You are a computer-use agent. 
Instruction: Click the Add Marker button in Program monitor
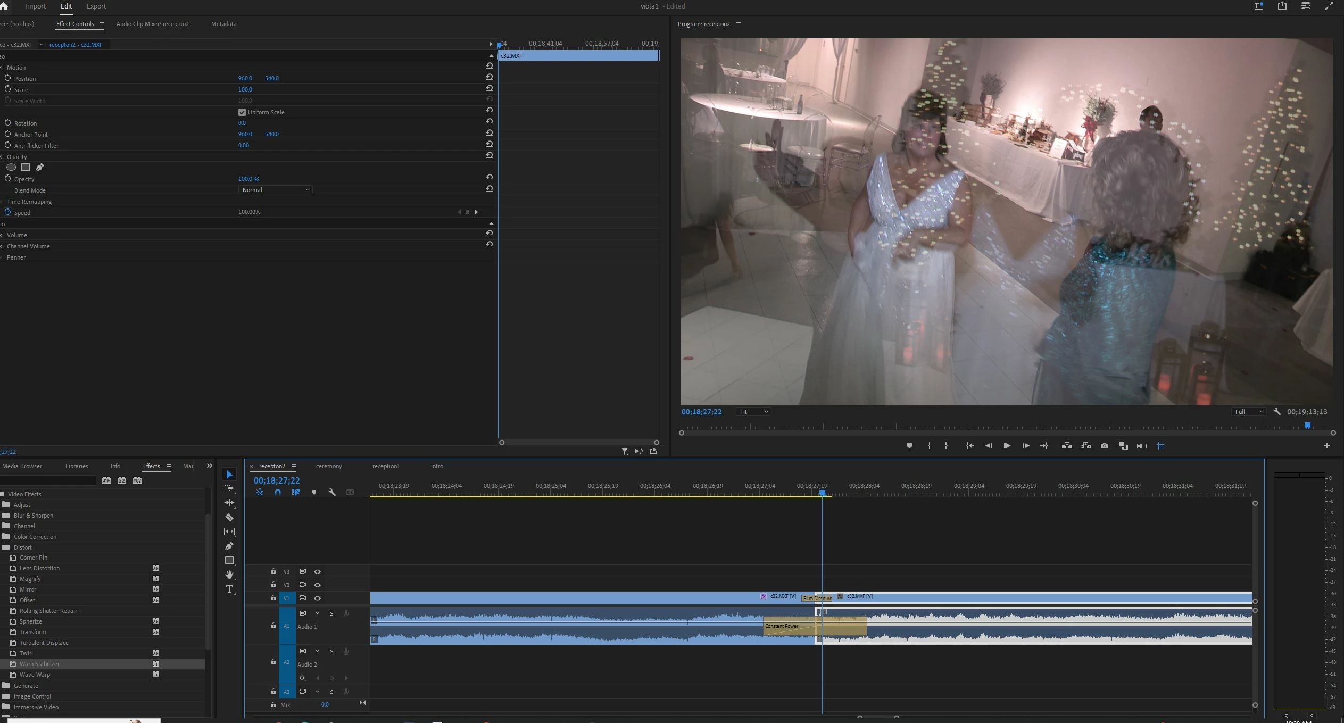click(x=909, y=446)
